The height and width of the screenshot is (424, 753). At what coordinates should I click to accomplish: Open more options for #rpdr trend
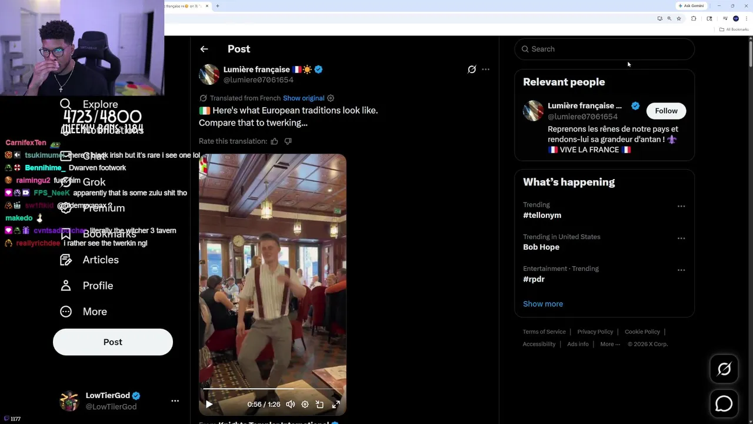click(x=681, y=270)
